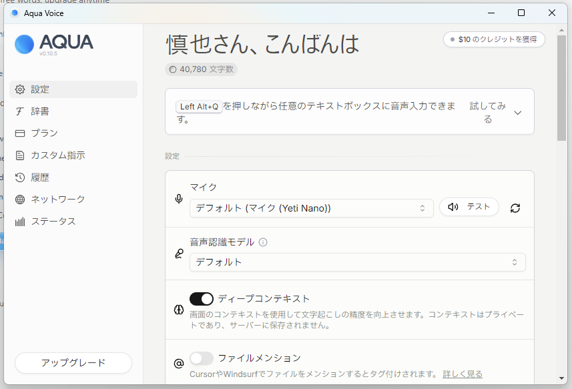This screenshot has width=572, height=389.
Task: Click the character count badge 40,780 文字数
Action: point(202,69)
